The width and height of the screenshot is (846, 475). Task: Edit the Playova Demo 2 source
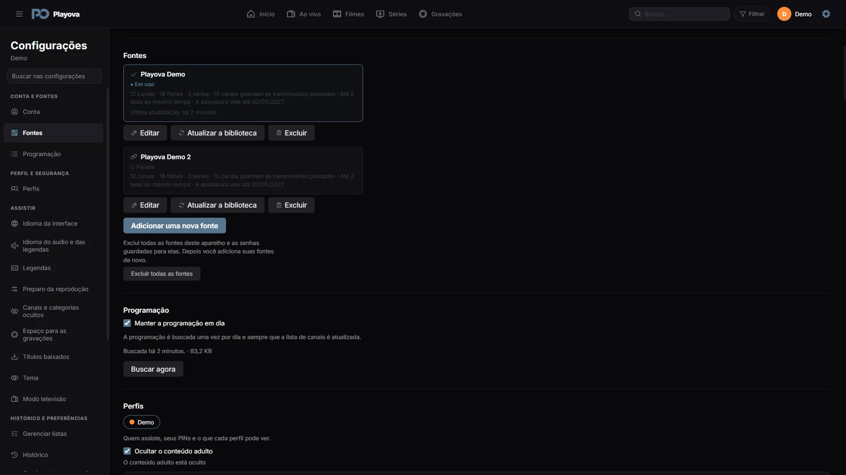145,205
